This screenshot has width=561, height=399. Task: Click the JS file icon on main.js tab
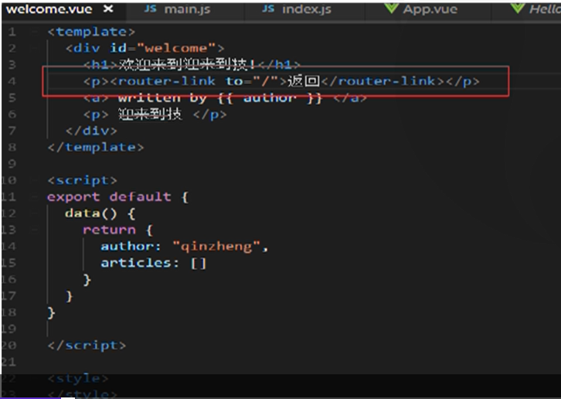(x=150, y=9)
